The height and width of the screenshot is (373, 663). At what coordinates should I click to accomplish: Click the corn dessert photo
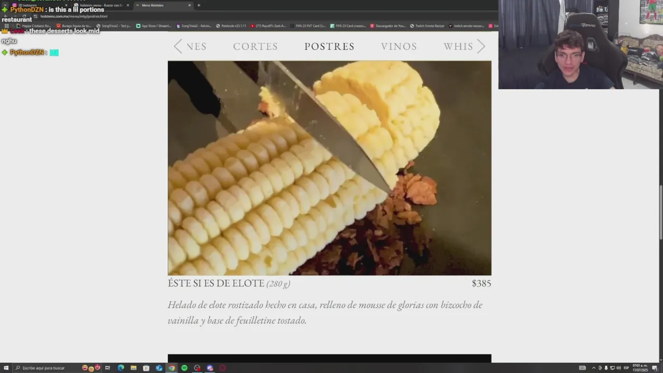pyautogui.click(x=329, y=168)
